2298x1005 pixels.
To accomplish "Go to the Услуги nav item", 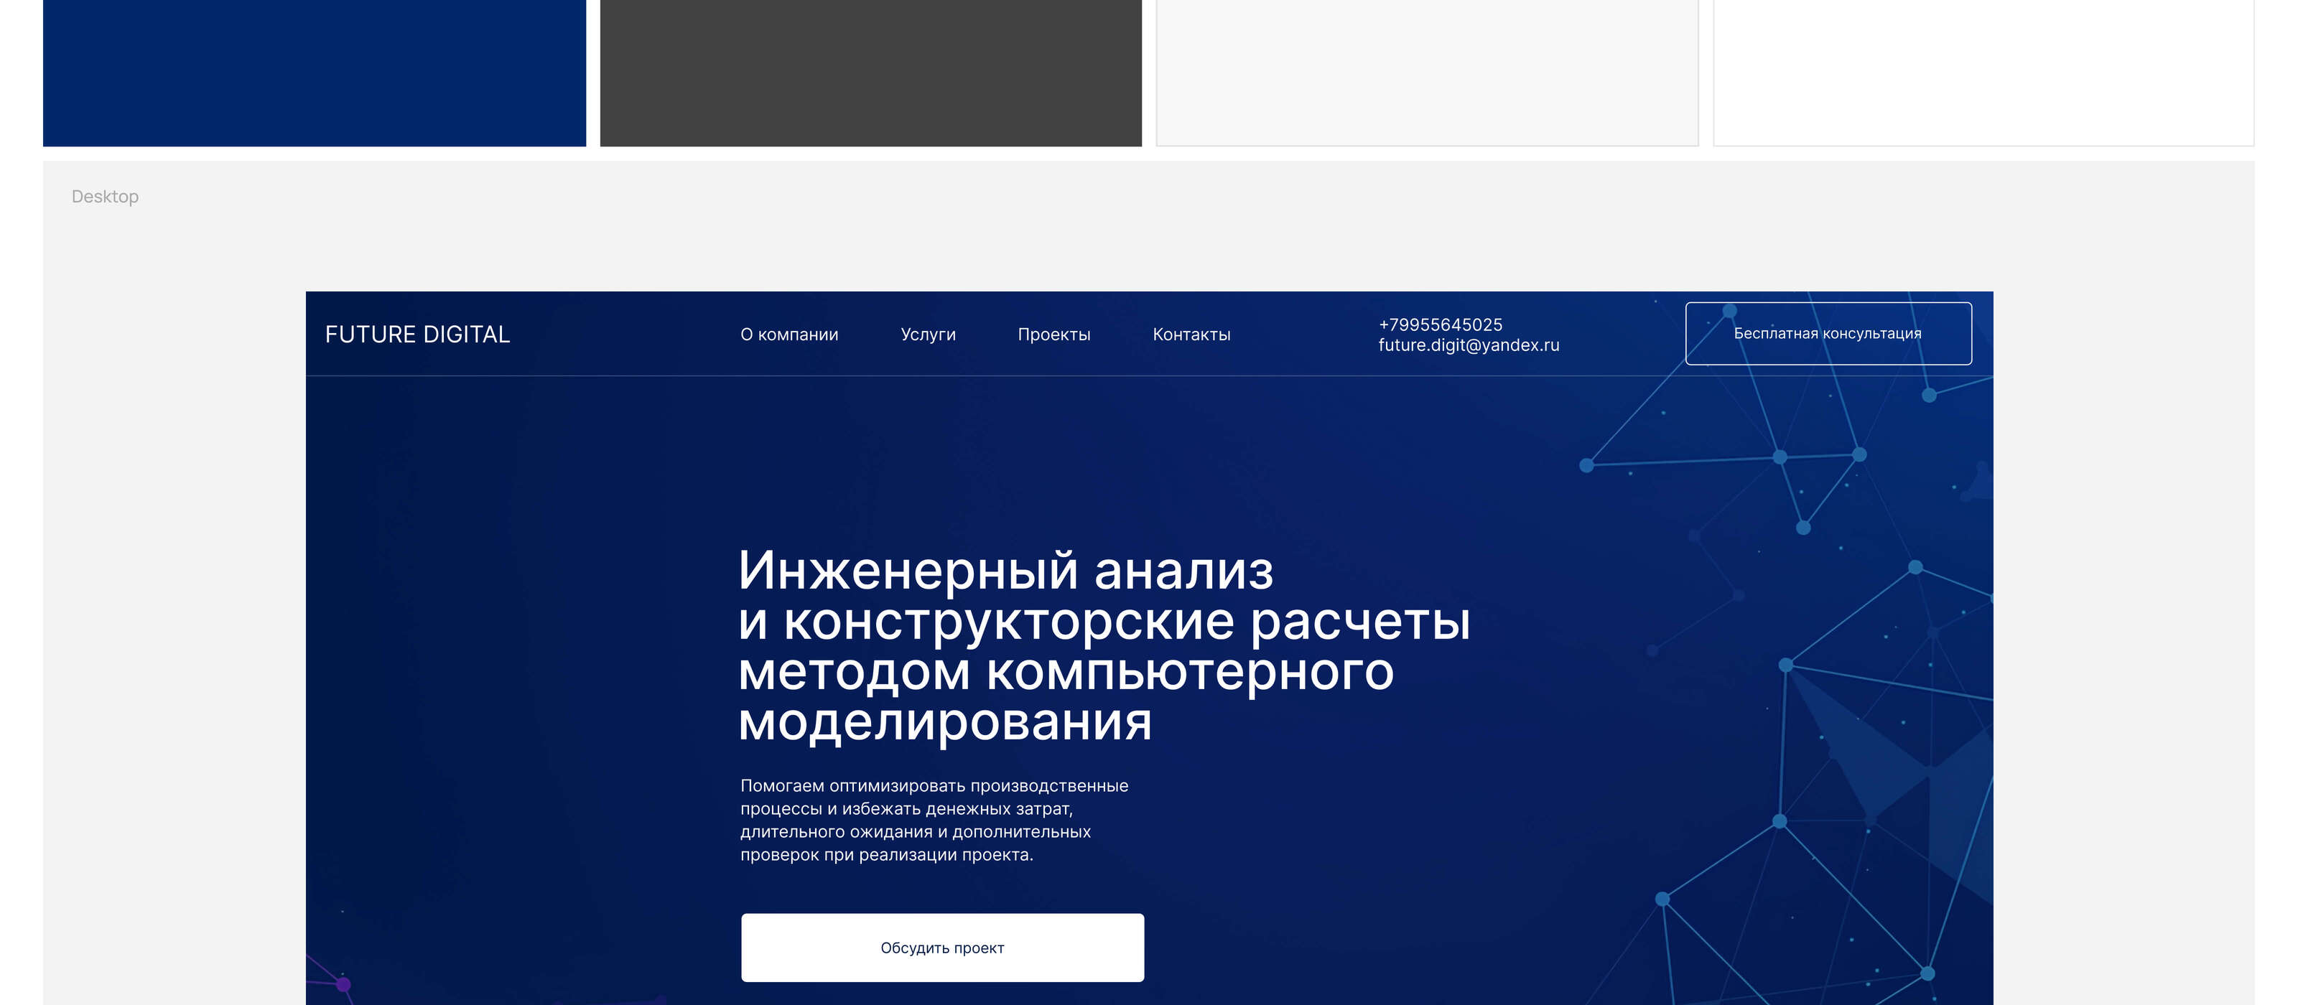I will click(x=928, y=335).
